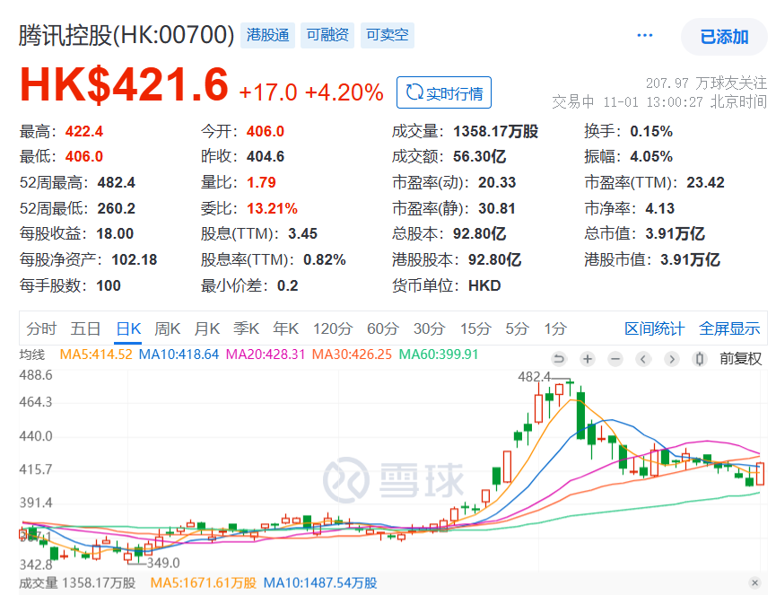The width and height of the screenshot is (776, 595).
Task: Click the volume MA5:1671.61万股 label
Action: coord(203,582)
